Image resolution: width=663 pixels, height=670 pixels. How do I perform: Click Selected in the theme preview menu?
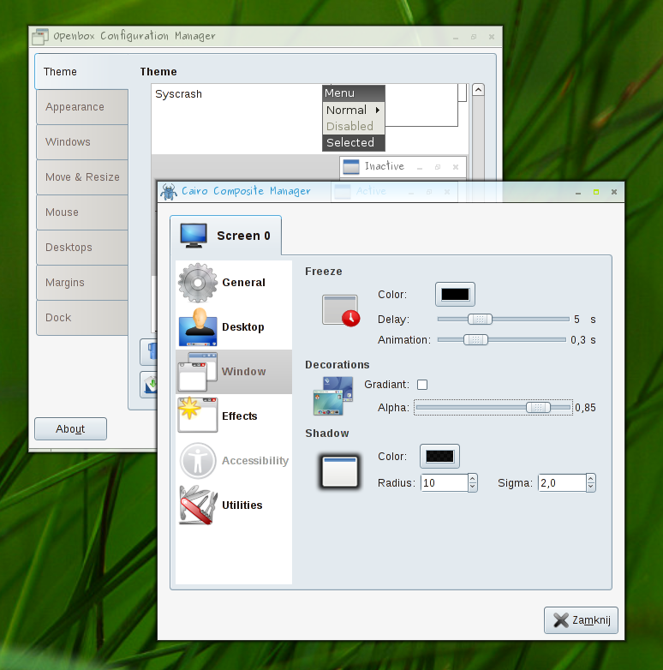coord(353,142)
